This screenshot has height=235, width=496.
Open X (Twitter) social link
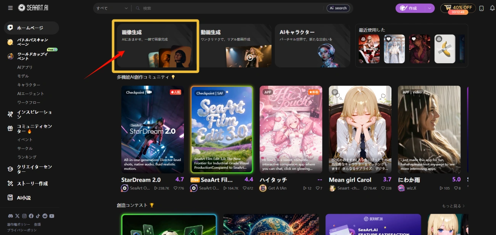tap(17, 216)
